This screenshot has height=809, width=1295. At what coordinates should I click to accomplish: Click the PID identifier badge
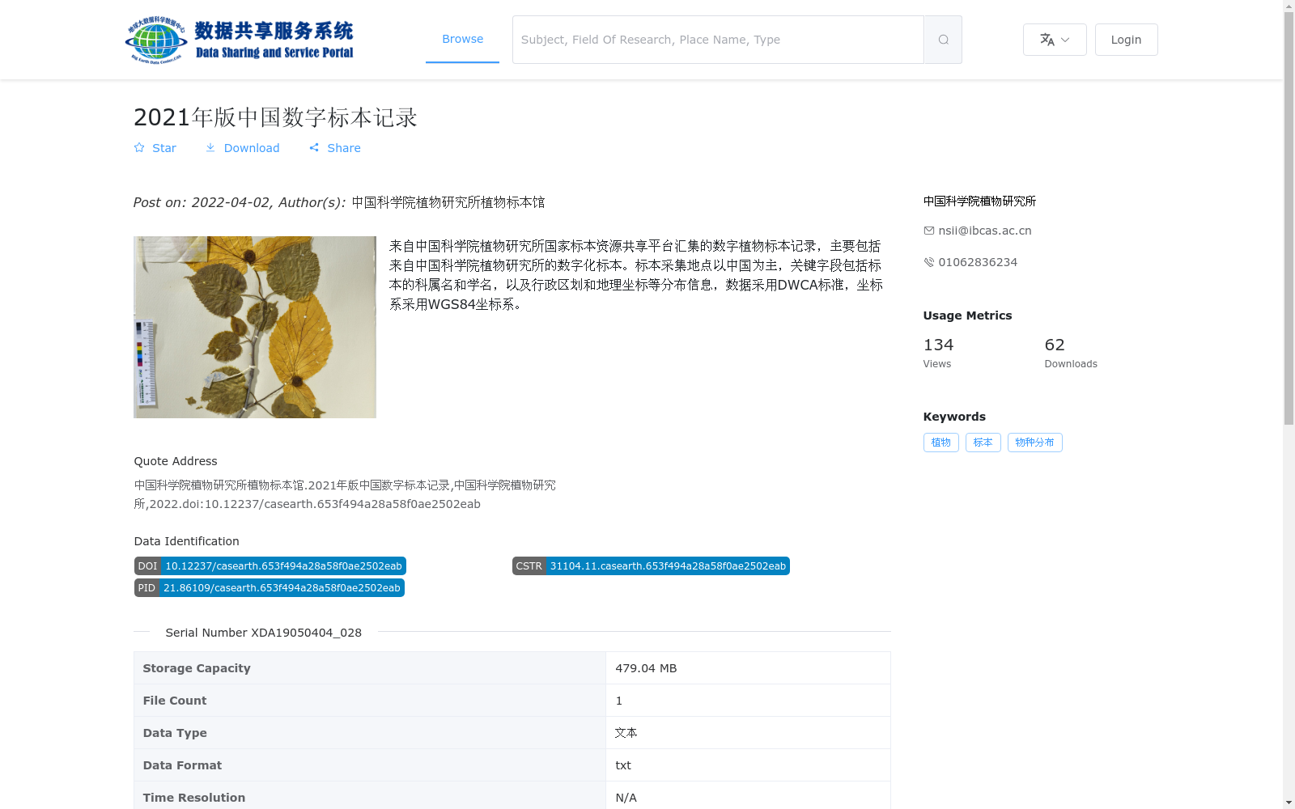tap(270, 588)
